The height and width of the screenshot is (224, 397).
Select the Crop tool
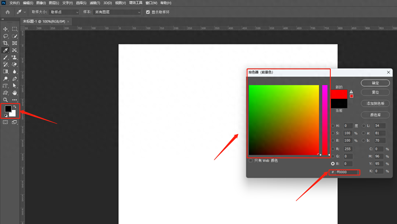(5, 43)
